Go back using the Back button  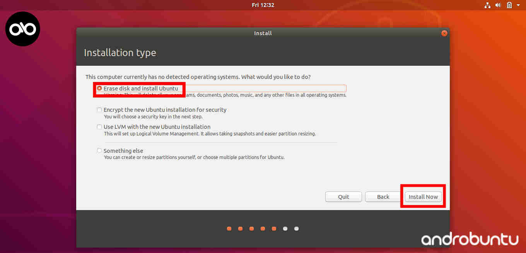(x=383, y=197)
